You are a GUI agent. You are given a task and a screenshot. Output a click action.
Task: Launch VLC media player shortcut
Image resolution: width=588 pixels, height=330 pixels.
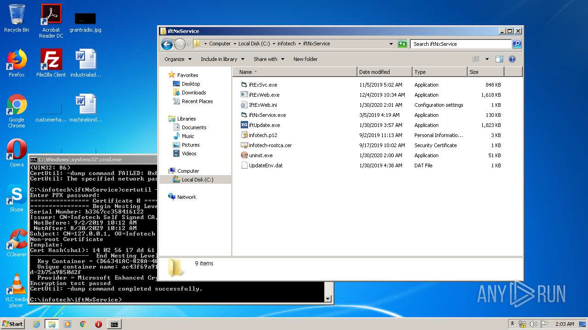click(17, 291)
